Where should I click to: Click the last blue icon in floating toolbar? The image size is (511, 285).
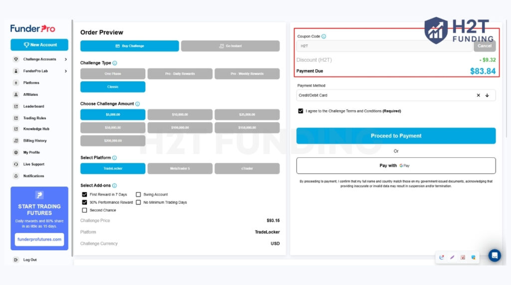click(x=473, y=257)
